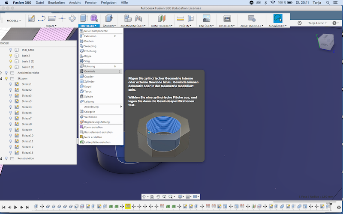Viewport: 343px width, 214px height.
Task: Open the Bearbeiten menu
Action: (x=57, y=3)
